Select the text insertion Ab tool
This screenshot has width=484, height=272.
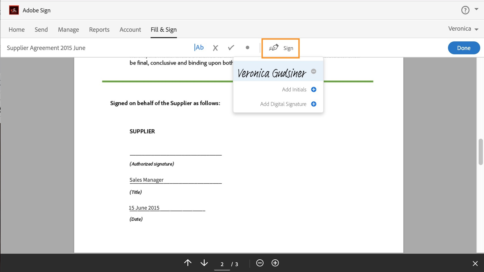[x=199, y=47]
